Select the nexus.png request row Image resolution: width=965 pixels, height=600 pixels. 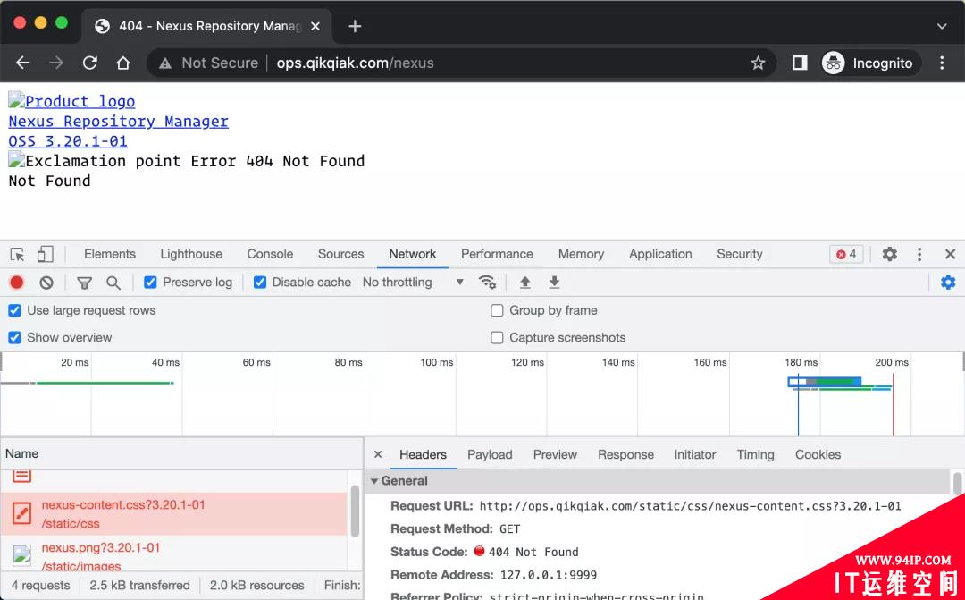click(x=174, y=554)
